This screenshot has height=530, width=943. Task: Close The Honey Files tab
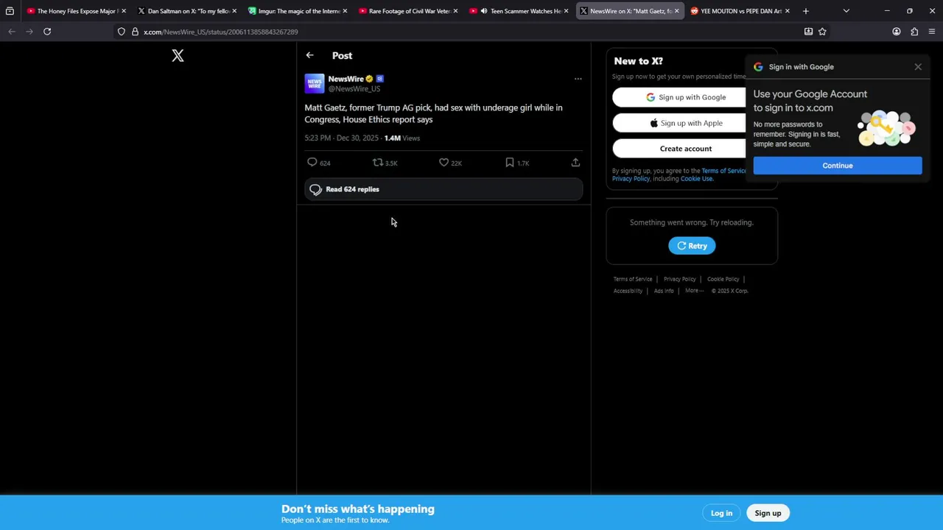(x=123, y=11)
